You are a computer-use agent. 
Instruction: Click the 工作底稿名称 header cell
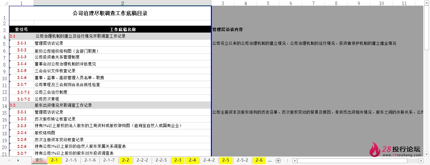pos(123,29)
